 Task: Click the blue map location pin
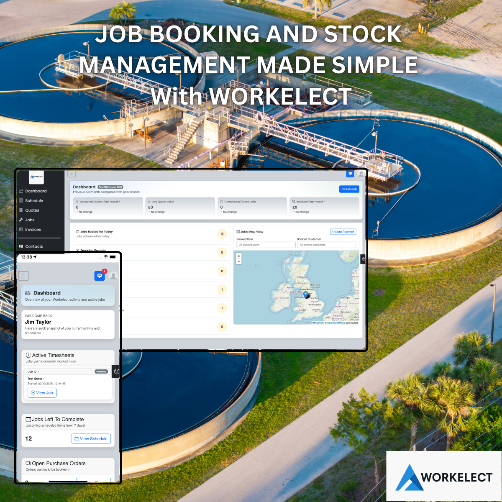tap(306, 295)
